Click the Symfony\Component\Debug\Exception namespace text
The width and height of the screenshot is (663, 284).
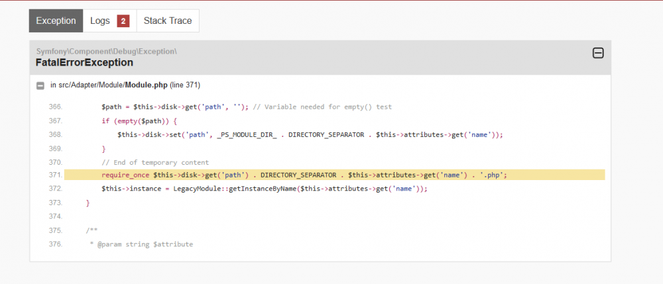coord(107,52)
